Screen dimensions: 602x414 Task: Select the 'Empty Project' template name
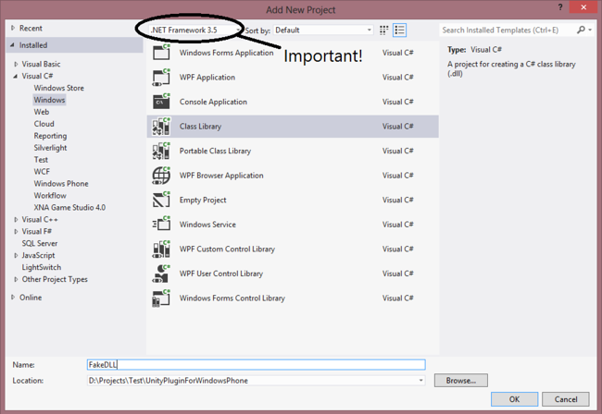coord(203,200)
